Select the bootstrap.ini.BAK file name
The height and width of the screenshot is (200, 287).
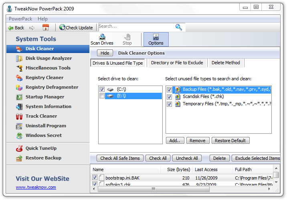pos(122,178)
